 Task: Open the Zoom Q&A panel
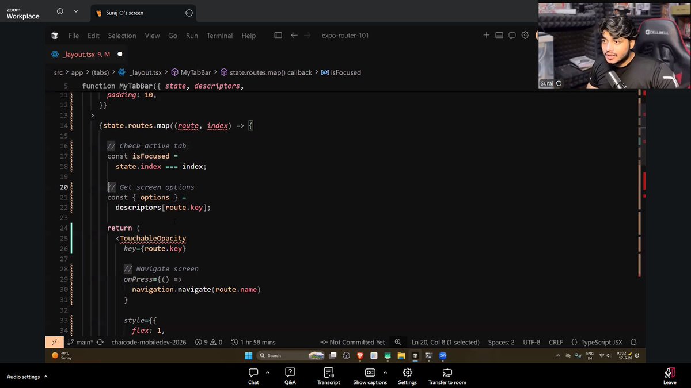pyautogui.click(x=290, y=377)
